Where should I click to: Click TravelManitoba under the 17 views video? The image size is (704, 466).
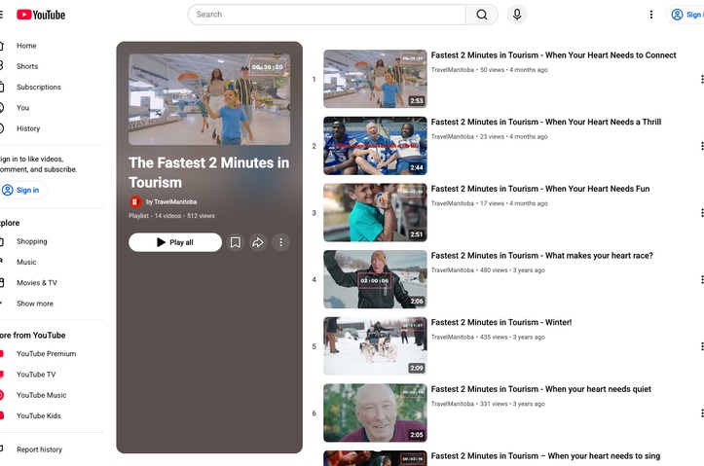coord(452,203)
